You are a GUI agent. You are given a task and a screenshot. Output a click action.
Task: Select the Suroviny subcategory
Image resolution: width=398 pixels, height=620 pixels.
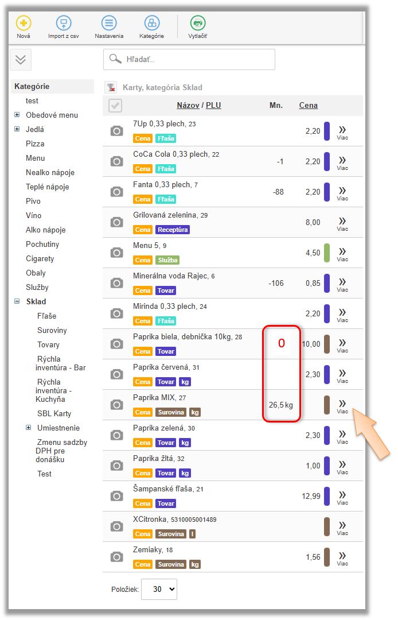[x=52, y=330]
